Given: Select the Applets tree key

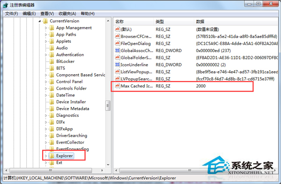Looking at the screenshot, I should click(64, 41).
